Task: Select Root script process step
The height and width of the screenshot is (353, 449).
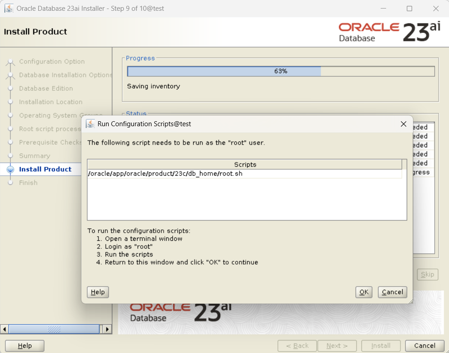Action: tap(50, 129)
